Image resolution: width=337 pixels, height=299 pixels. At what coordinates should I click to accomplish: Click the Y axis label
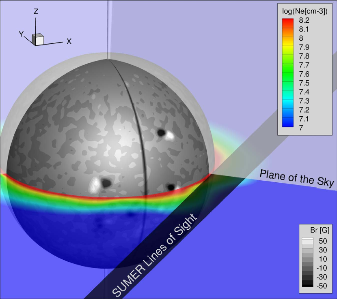(x=21, y=34)
